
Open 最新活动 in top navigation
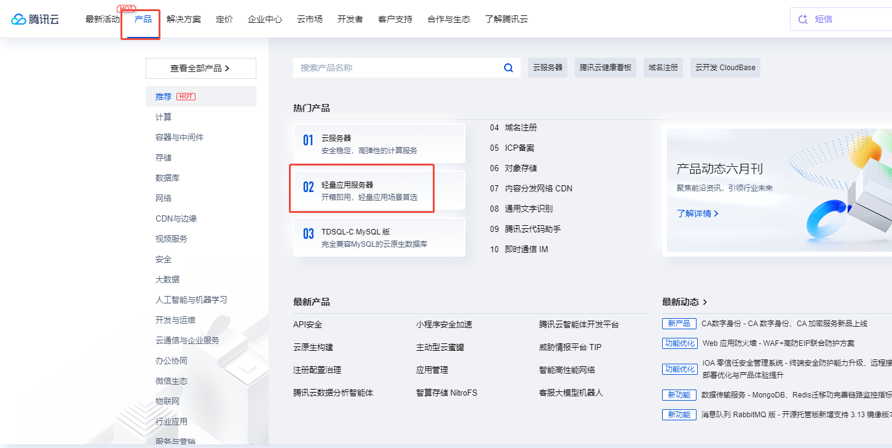pyautogui.click(x=103, y=19)
